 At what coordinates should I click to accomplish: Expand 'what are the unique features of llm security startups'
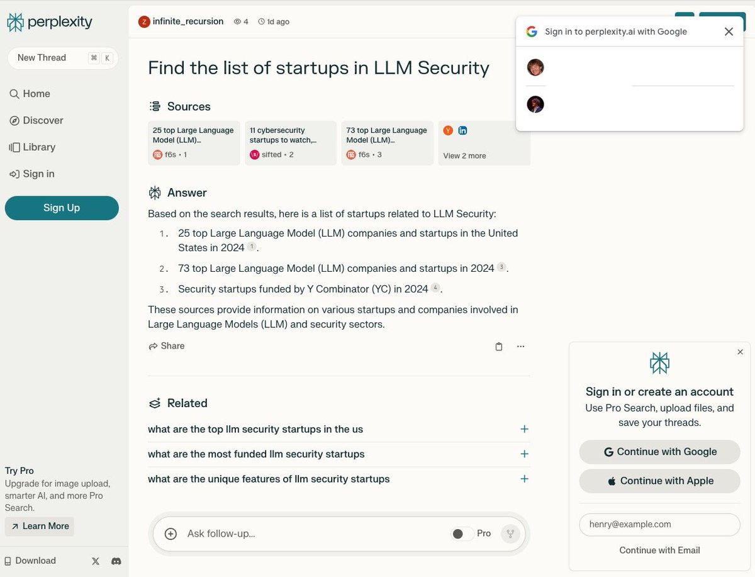point(338,479)
